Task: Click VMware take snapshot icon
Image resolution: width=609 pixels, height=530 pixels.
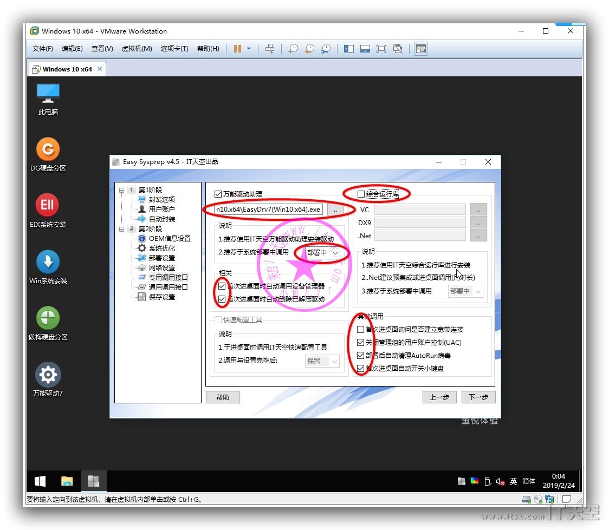Action: point(293,49)
